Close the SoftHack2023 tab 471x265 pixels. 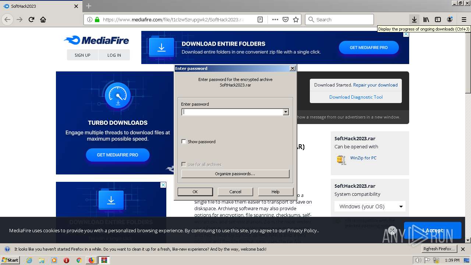tap(76, 6)
